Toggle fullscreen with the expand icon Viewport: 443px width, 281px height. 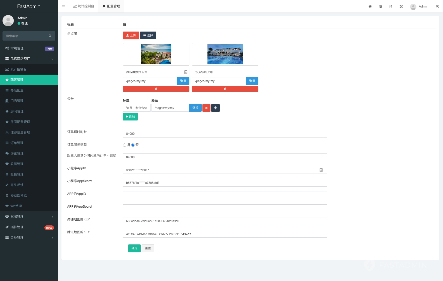click(401, 6)
